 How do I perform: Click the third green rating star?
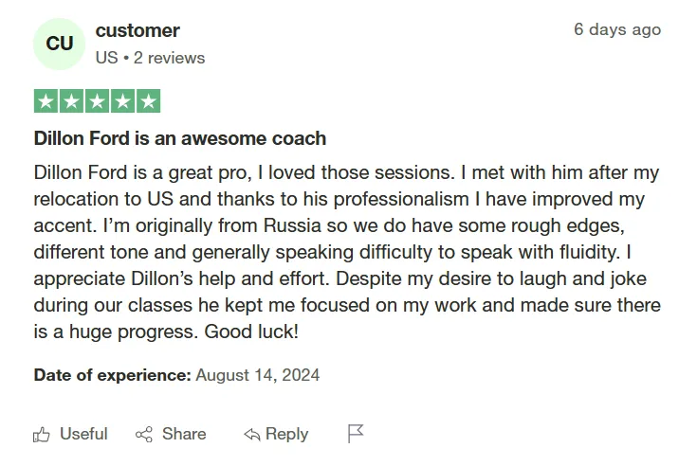[97, 101]
